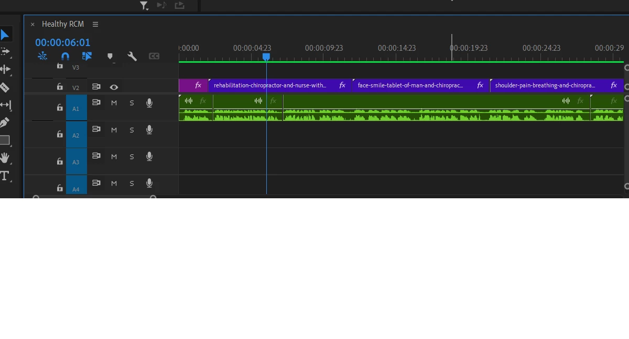Target track A3 header
The width and height of the screenshot is (629, 339).
click(x=77, y=161)
